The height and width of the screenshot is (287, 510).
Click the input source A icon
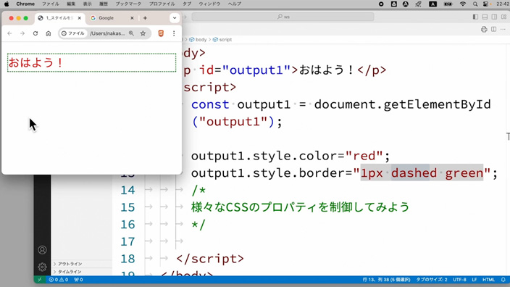tap(432, 4)
